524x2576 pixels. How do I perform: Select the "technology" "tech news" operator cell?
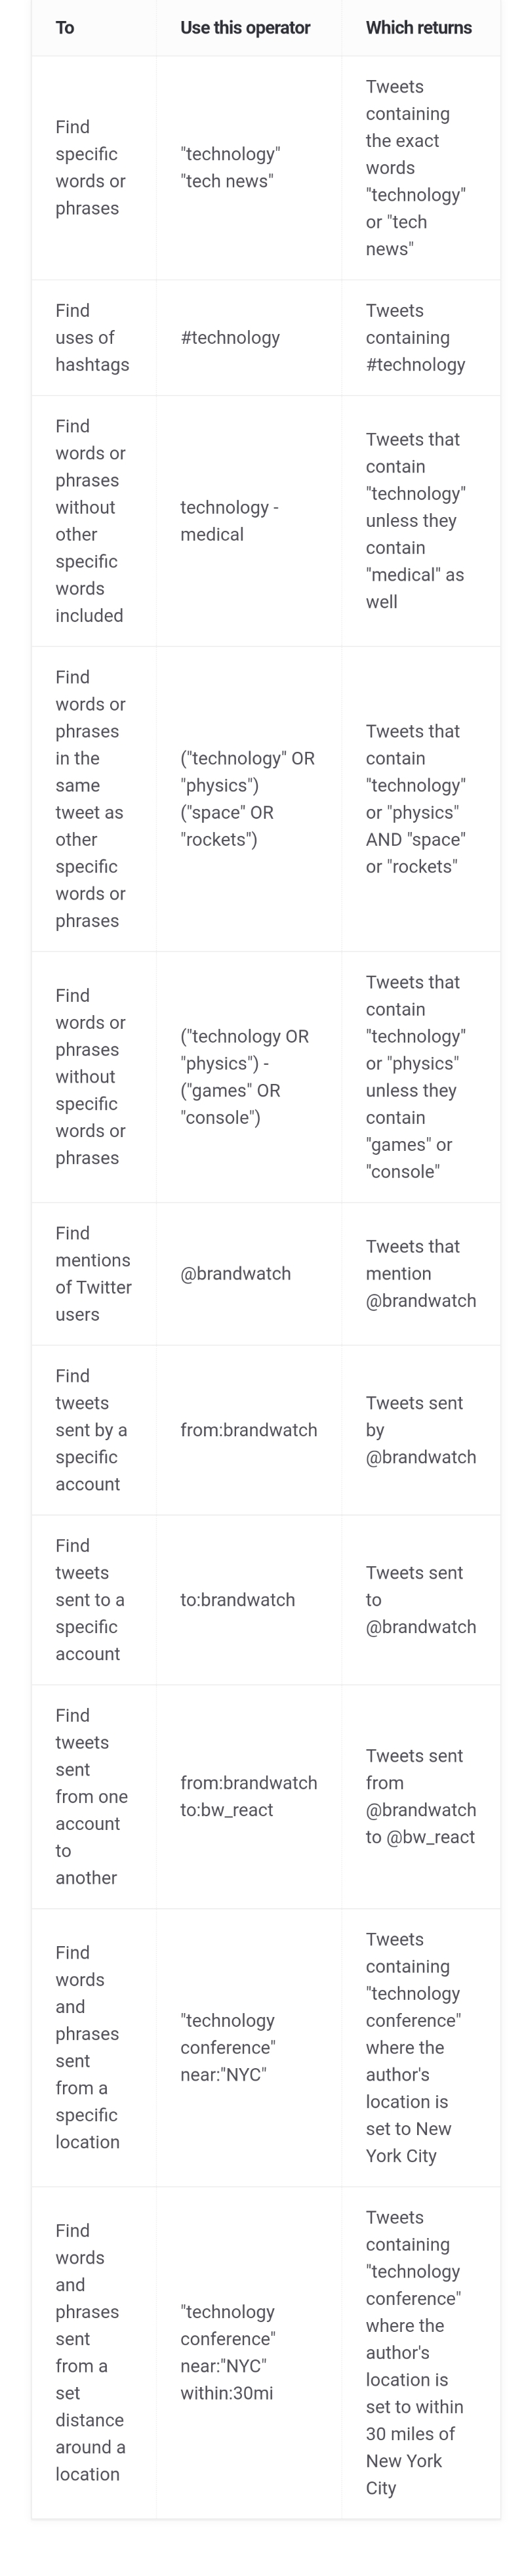pyautogui.click(x=230, y=168)
